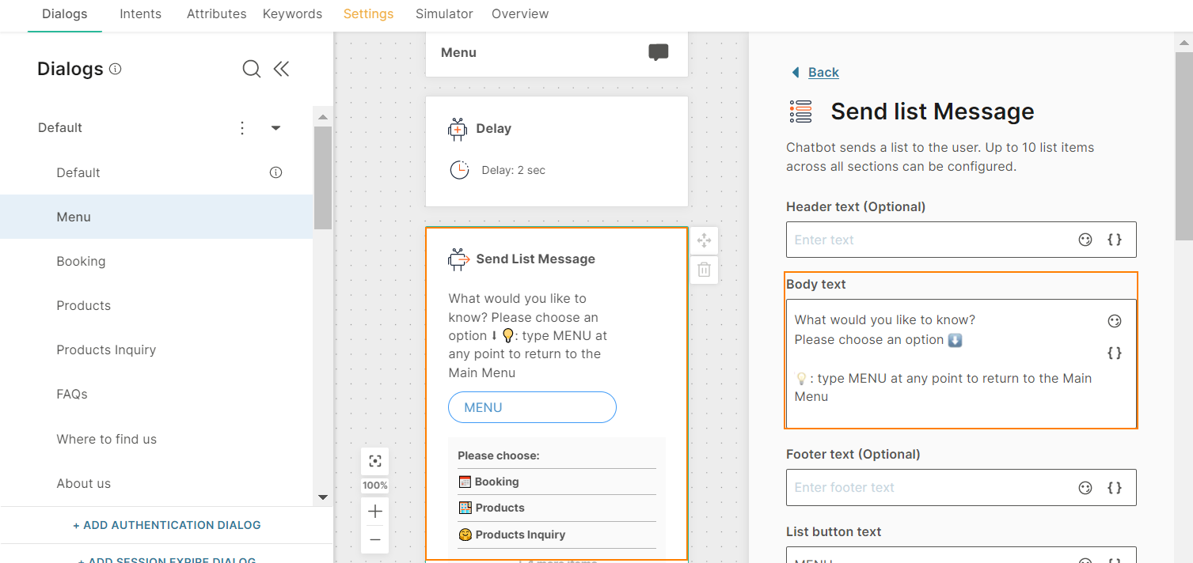This screenshot has height=563, width=1193.
Task: Click the chat bubble icon on the Menu node
Action: (x=658, y=52)
